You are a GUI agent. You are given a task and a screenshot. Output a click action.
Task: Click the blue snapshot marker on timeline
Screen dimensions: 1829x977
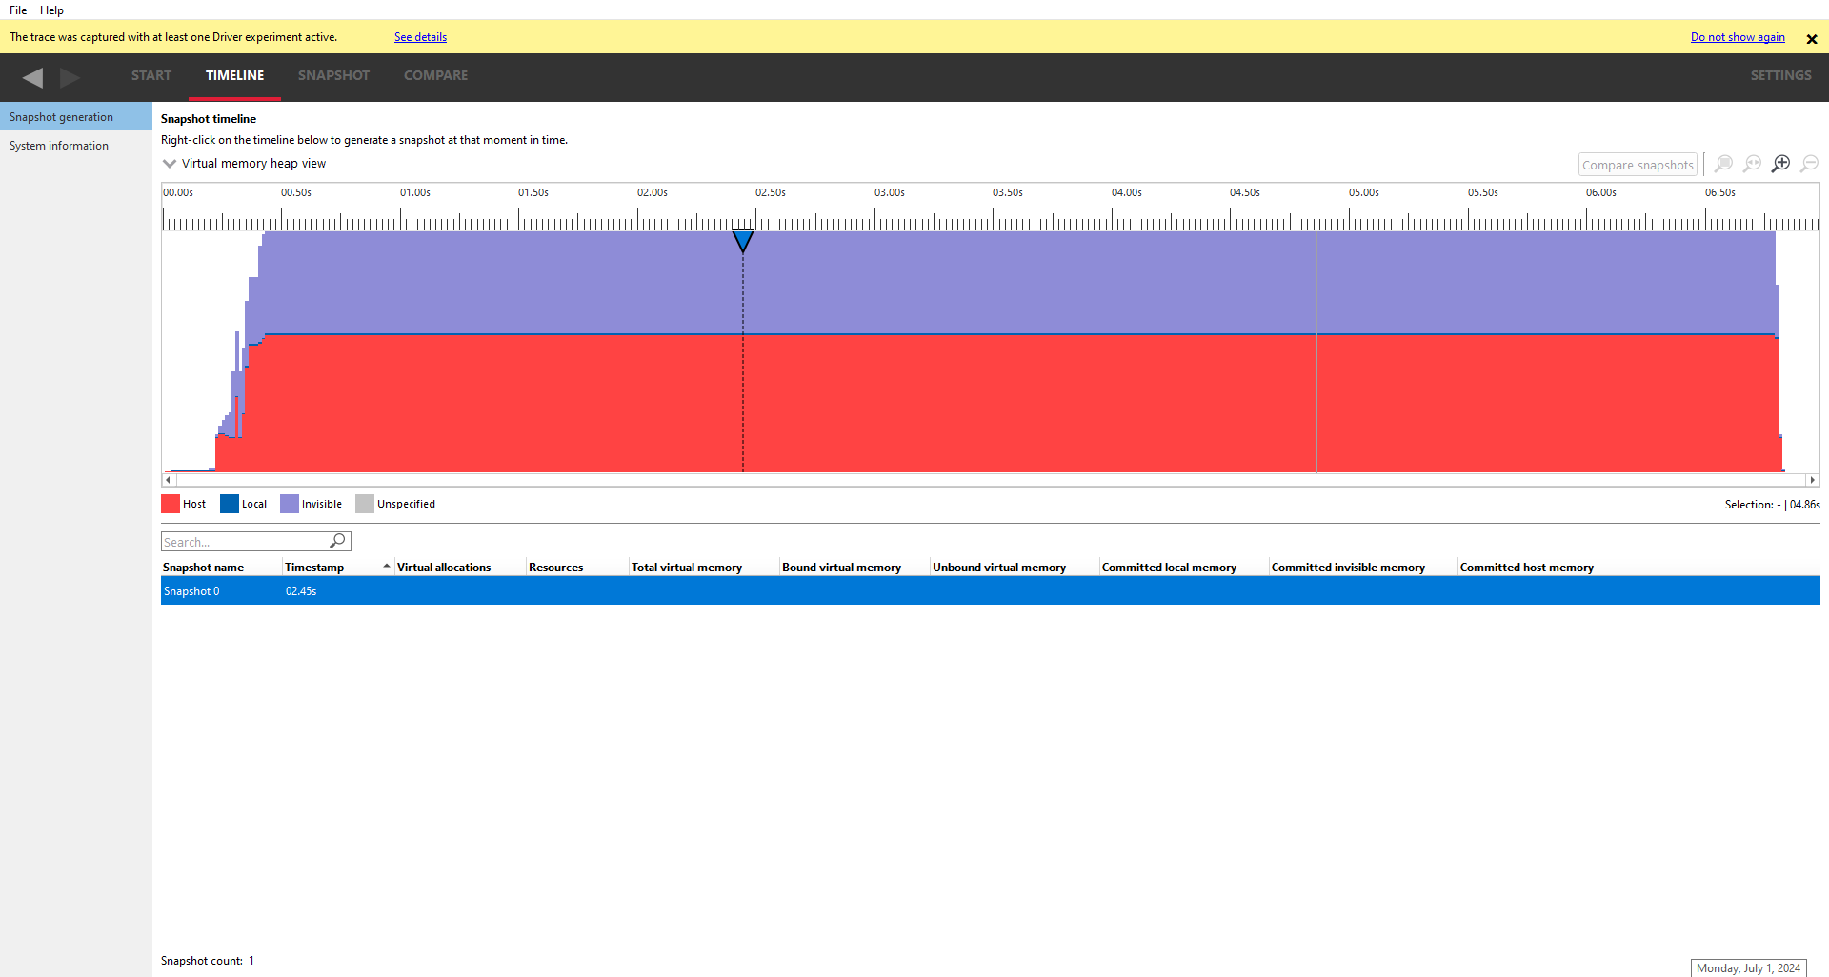coord(742,241)
